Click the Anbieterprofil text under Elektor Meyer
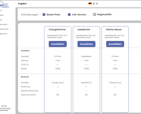 114,36
